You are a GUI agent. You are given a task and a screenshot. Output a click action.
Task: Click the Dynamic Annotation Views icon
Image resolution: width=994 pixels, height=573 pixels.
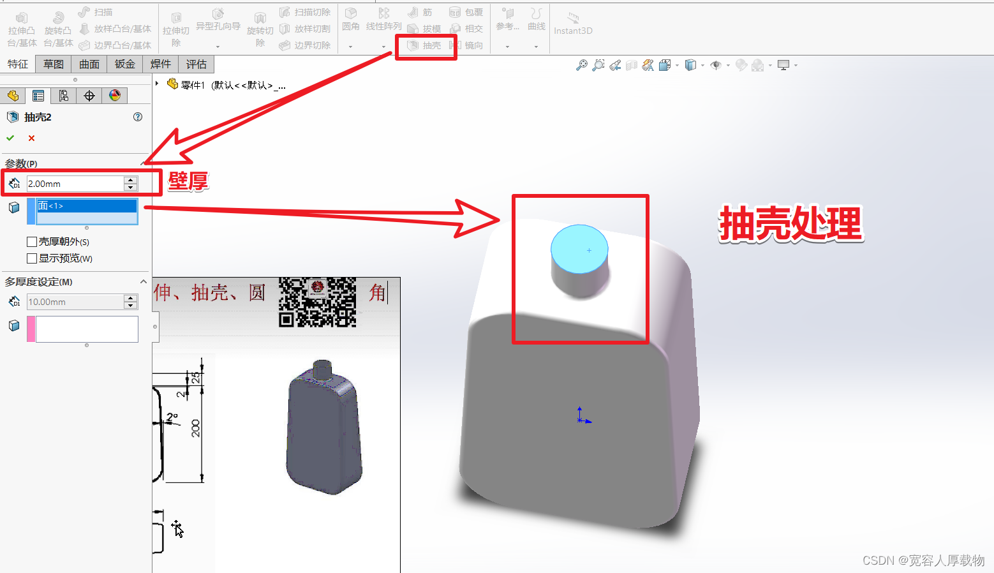648,65
